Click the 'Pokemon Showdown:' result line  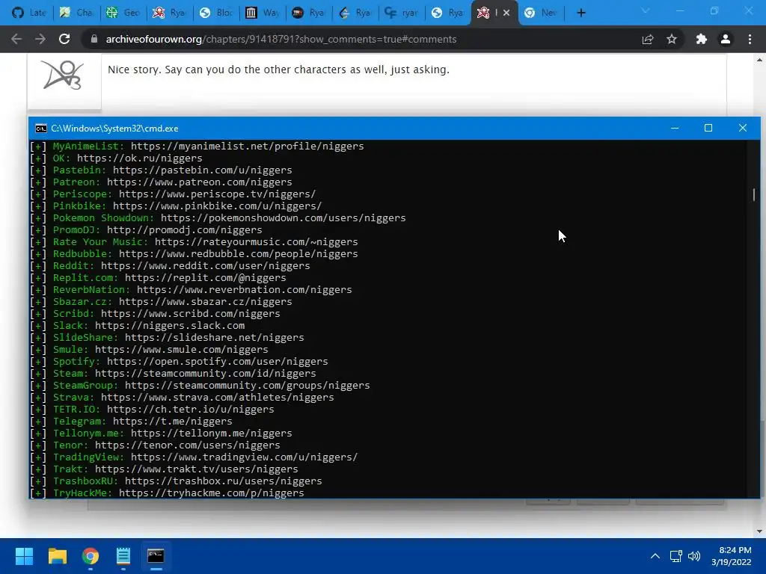pos(218,217)
